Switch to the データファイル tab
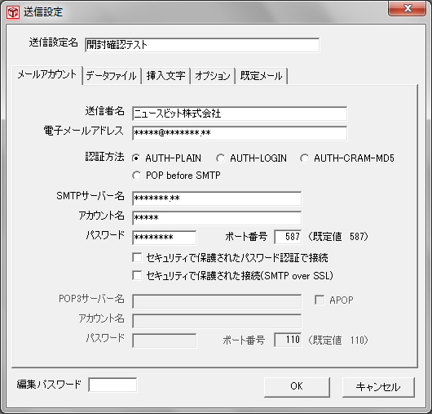This screenshot has width=432, height=414. 112,76
